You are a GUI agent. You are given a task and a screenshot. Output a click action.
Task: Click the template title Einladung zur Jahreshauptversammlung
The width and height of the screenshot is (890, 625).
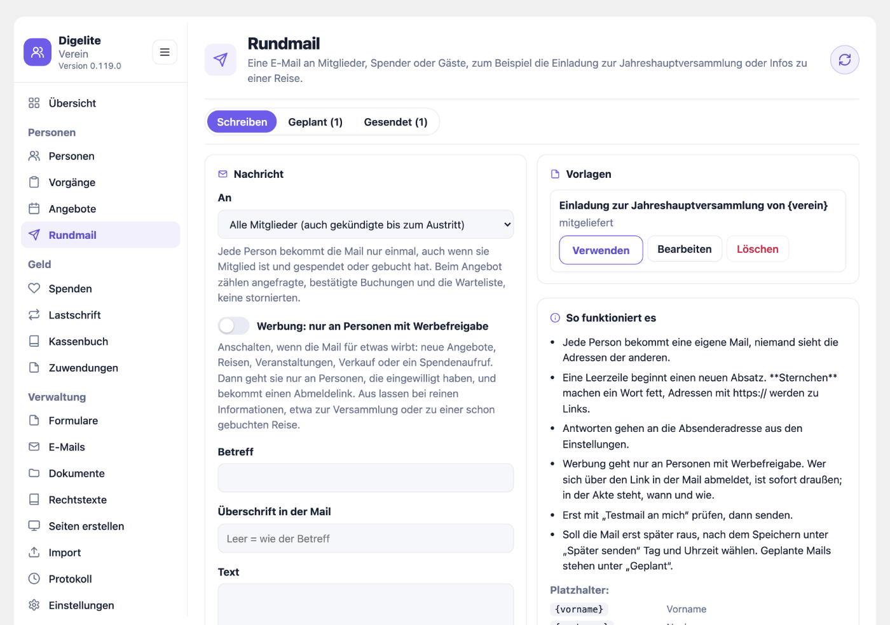pyautogui.click(x=694, y=205)
